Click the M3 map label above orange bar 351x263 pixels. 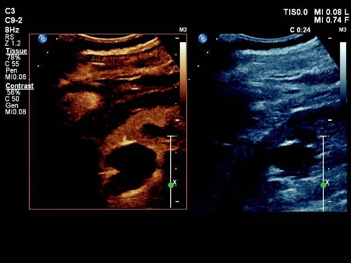[x=183, y=30]
